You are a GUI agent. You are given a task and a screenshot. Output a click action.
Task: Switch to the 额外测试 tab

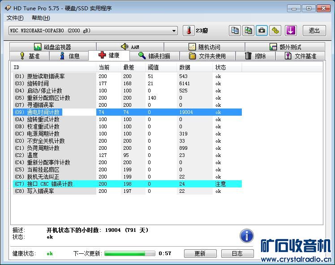point(285,47)
